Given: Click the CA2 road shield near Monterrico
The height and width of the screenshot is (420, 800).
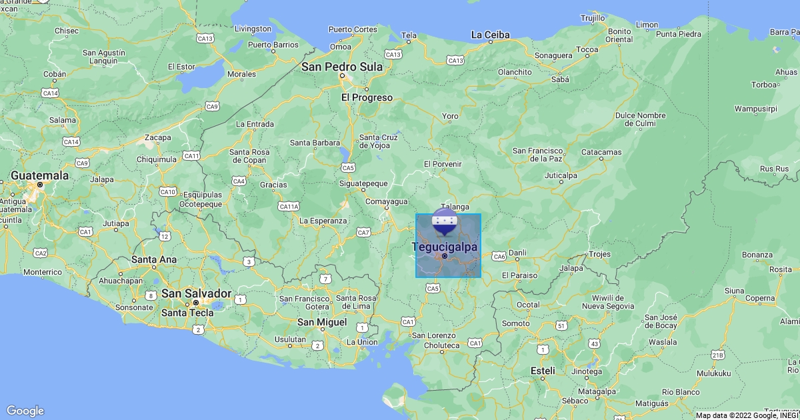Looking at the screenshot, I should (41, 253).
